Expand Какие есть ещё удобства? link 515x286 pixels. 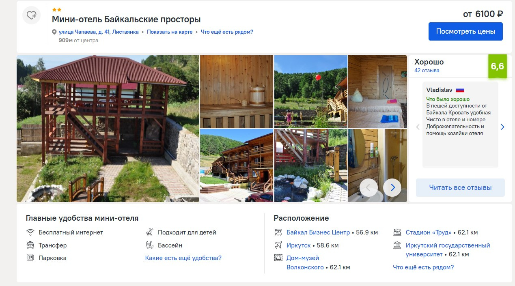coord(183,258)
